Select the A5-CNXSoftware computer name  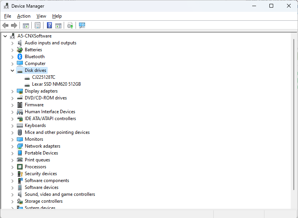point(35,36)
